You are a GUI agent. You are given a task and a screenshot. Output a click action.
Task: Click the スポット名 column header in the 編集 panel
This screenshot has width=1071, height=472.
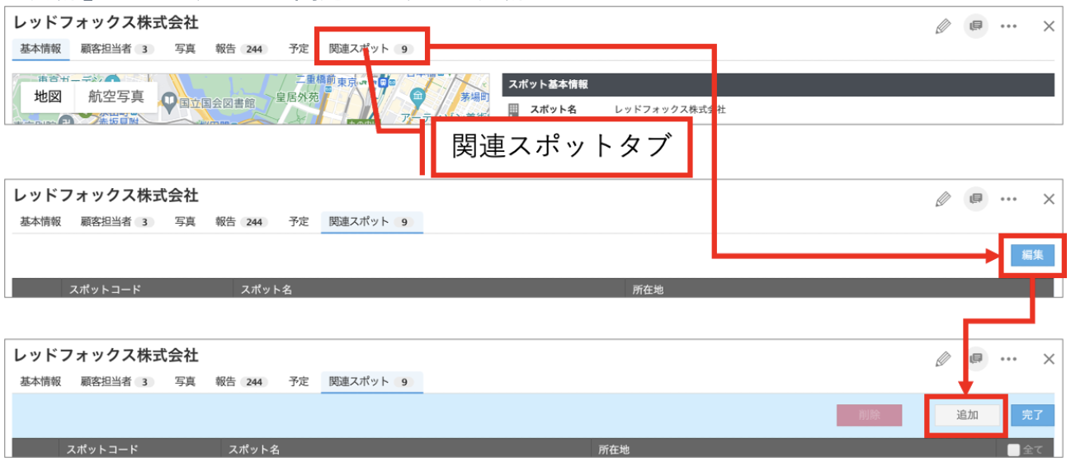pyautogui.click(x=266, y=290)
